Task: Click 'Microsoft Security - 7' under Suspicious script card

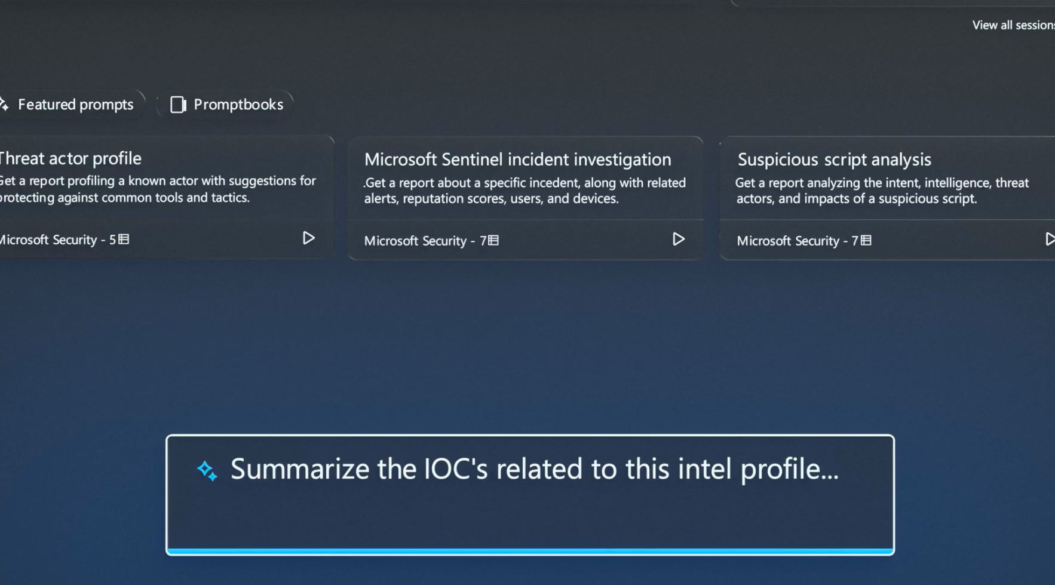Action: click(798, 241)
